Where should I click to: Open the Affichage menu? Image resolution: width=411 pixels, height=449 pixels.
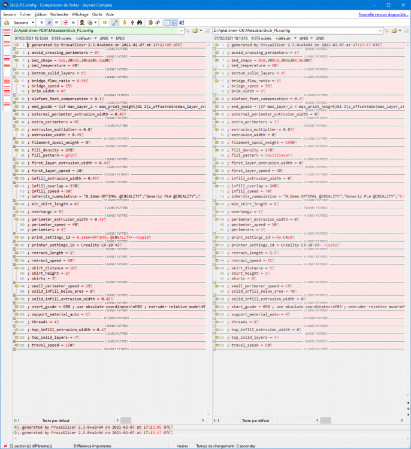point(80,14)
